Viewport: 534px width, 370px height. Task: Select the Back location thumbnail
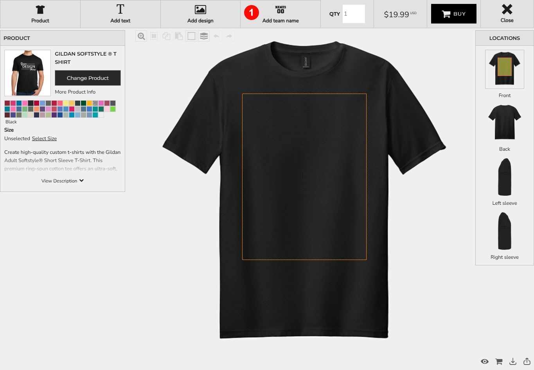[504, 123]
